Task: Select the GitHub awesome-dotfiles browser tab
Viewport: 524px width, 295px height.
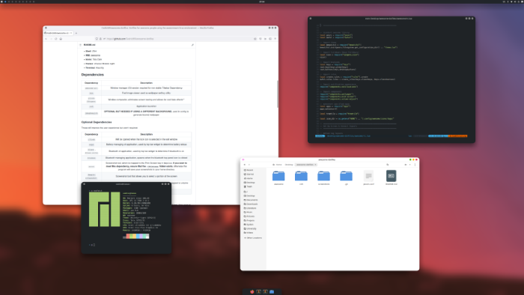Action: (58, 33)
